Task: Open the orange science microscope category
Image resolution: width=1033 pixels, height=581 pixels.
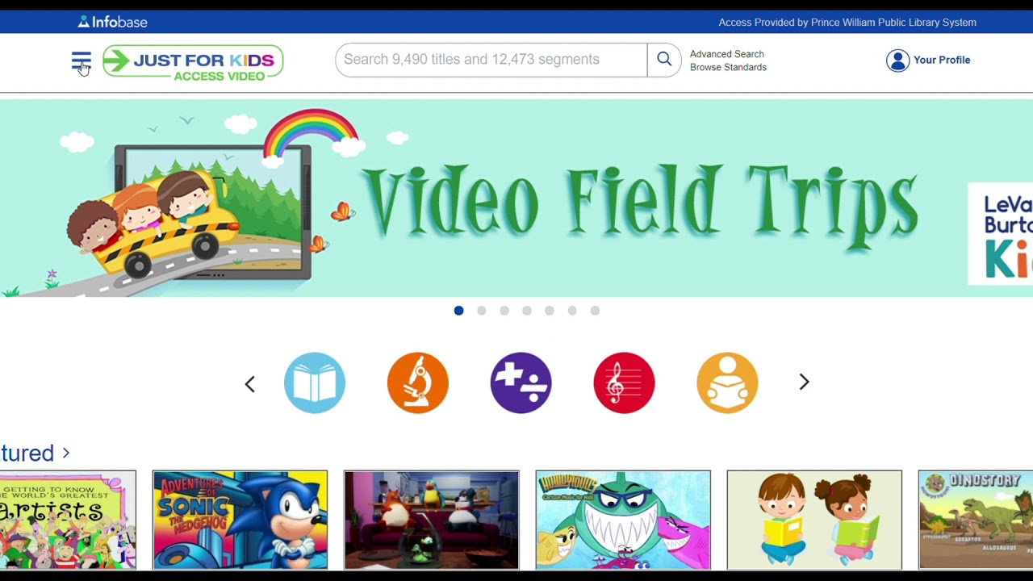Action: (418, 382)
